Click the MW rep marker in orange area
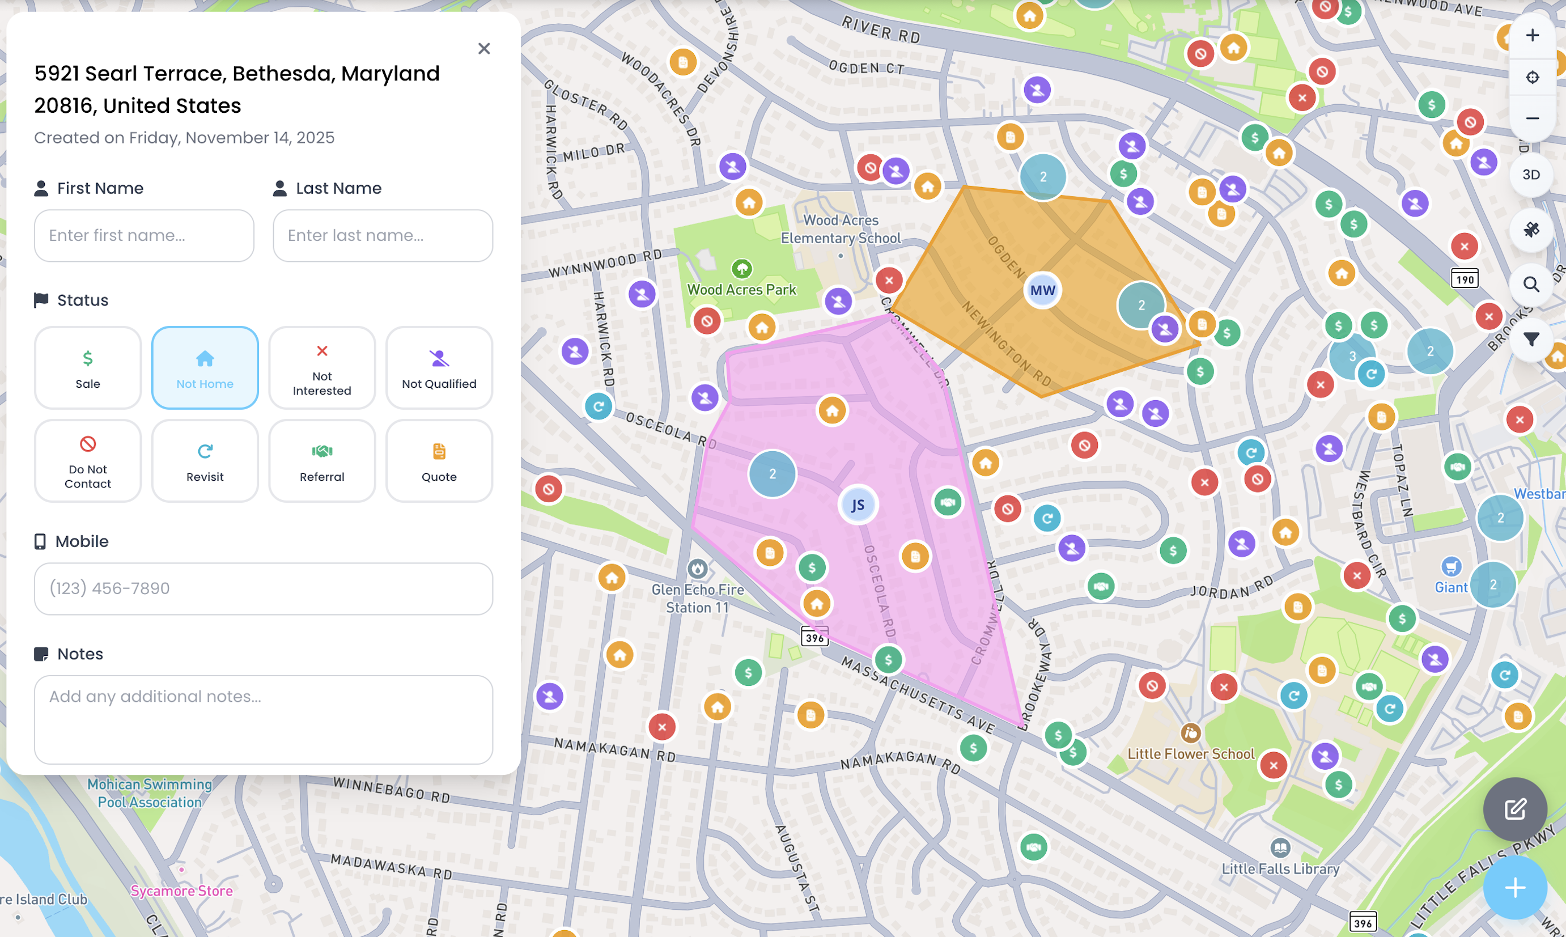This screenshot has width=1566, height=937. tap(1042, 290)
